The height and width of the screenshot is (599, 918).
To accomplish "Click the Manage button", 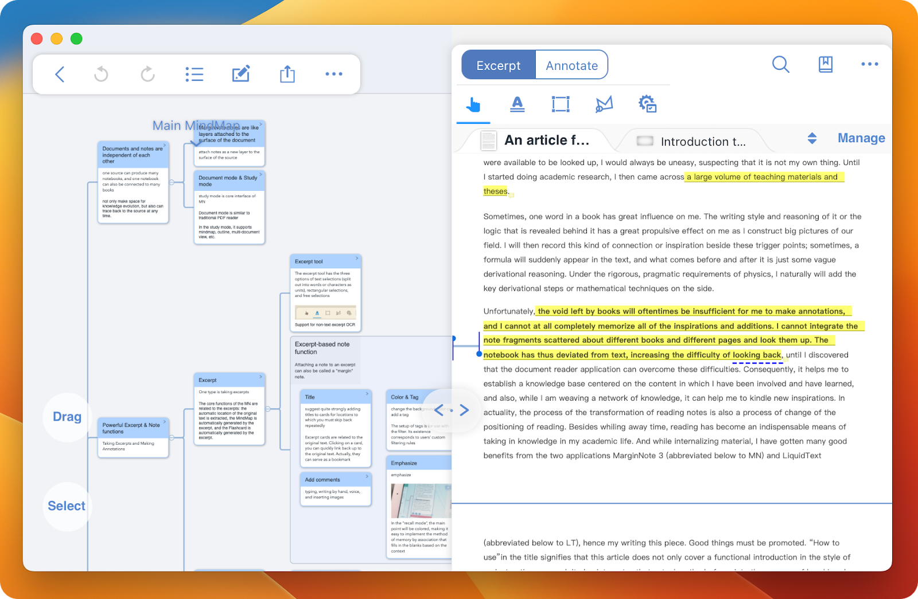I will (x=861, y=138).
